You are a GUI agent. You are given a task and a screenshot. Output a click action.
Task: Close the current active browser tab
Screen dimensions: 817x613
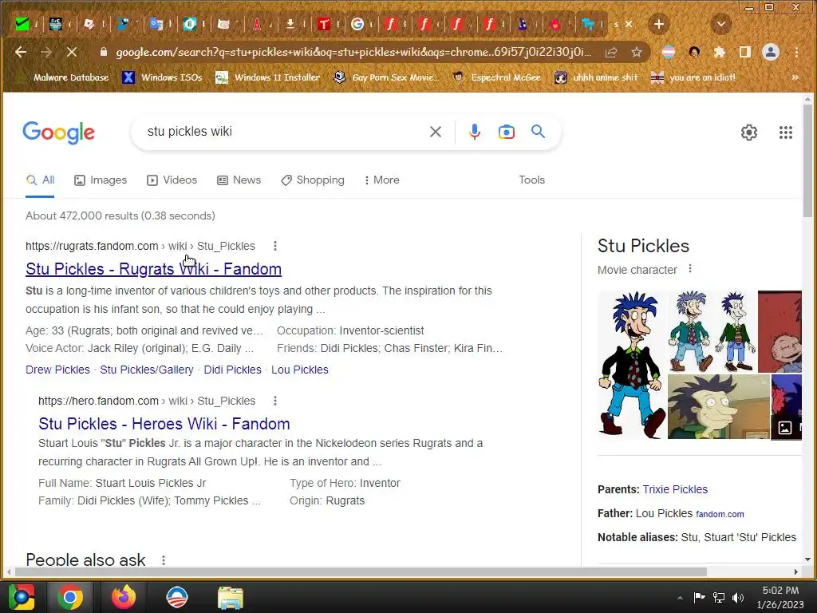coord(629,24)
